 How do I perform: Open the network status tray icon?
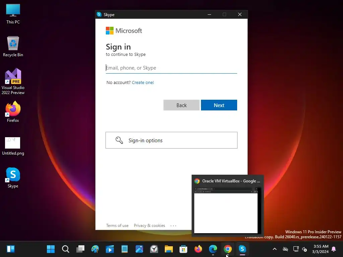tap(296, 249)
